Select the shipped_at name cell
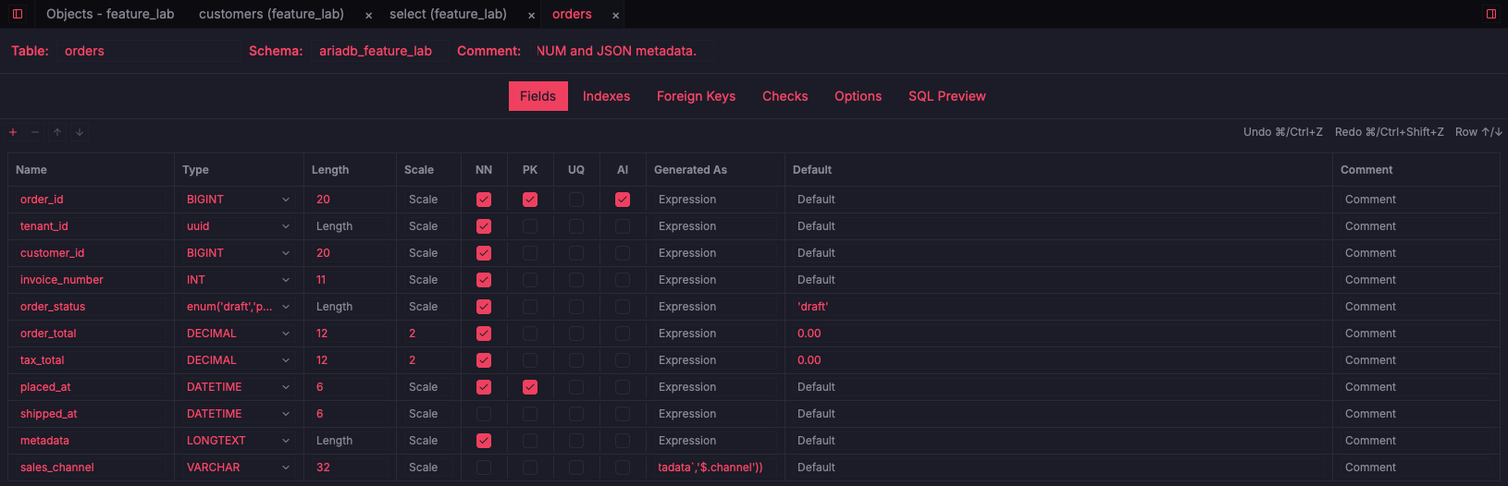This screenshot has height=486, width=1508. [x=91, y=414]
